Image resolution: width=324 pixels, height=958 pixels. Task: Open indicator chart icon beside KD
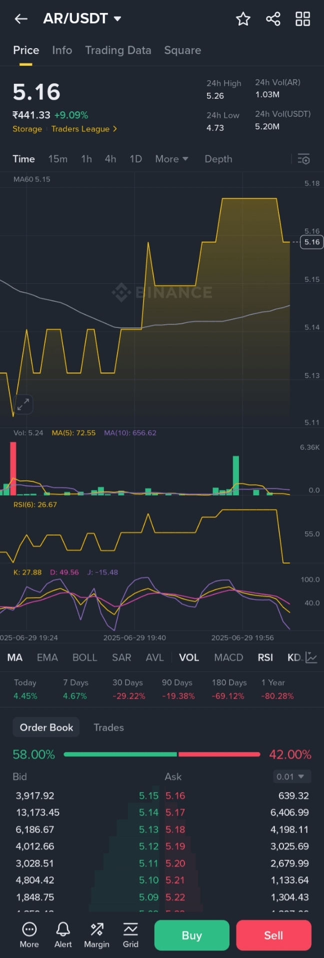coord(311,657)
